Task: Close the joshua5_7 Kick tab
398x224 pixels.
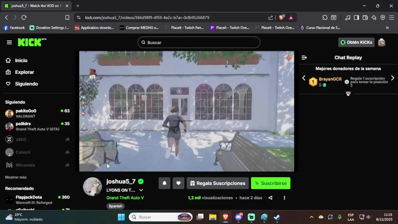Action: (x=67, y=6)
